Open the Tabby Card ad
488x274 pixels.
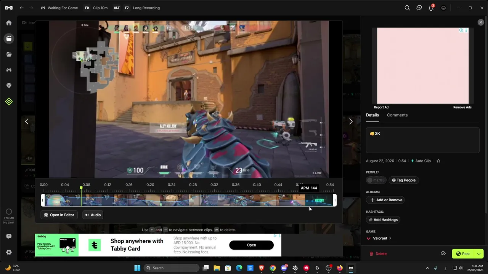(x=251, y=245)
